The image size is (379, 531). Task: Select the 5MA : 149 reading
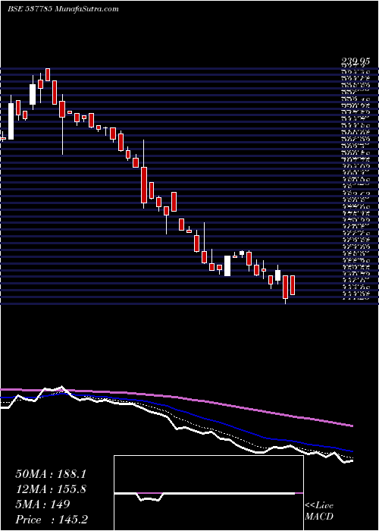42,504
